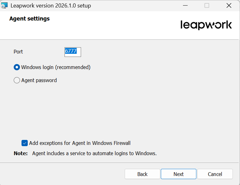Click the installer icon in title bar
240x185 pixels.
(4, 6)
